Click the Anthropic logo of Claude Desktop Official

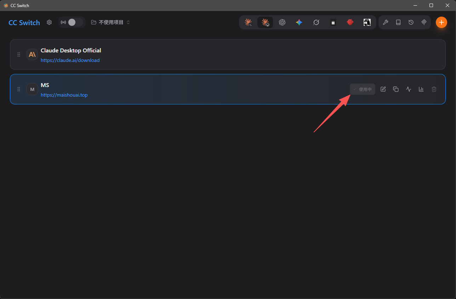click(32, 54)
